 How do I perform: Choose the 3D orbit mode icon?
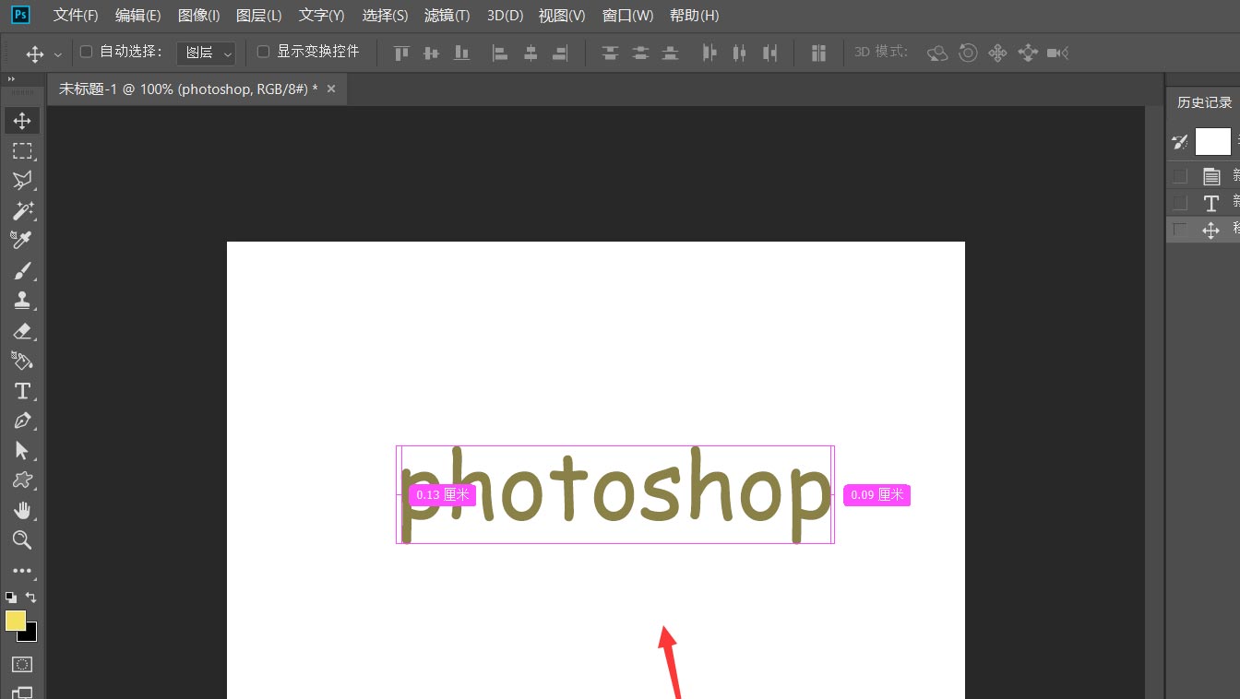pyautogui.click(x=937, y=53)
